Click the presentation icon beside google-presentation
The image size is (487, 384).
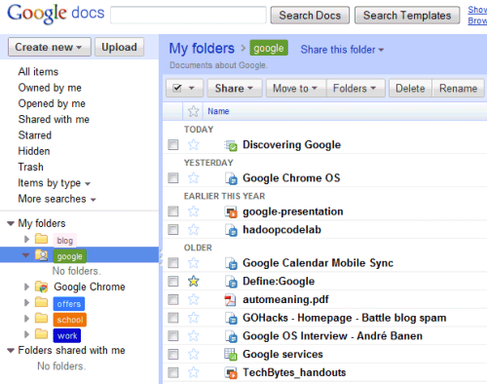click(x=231, y=211)
